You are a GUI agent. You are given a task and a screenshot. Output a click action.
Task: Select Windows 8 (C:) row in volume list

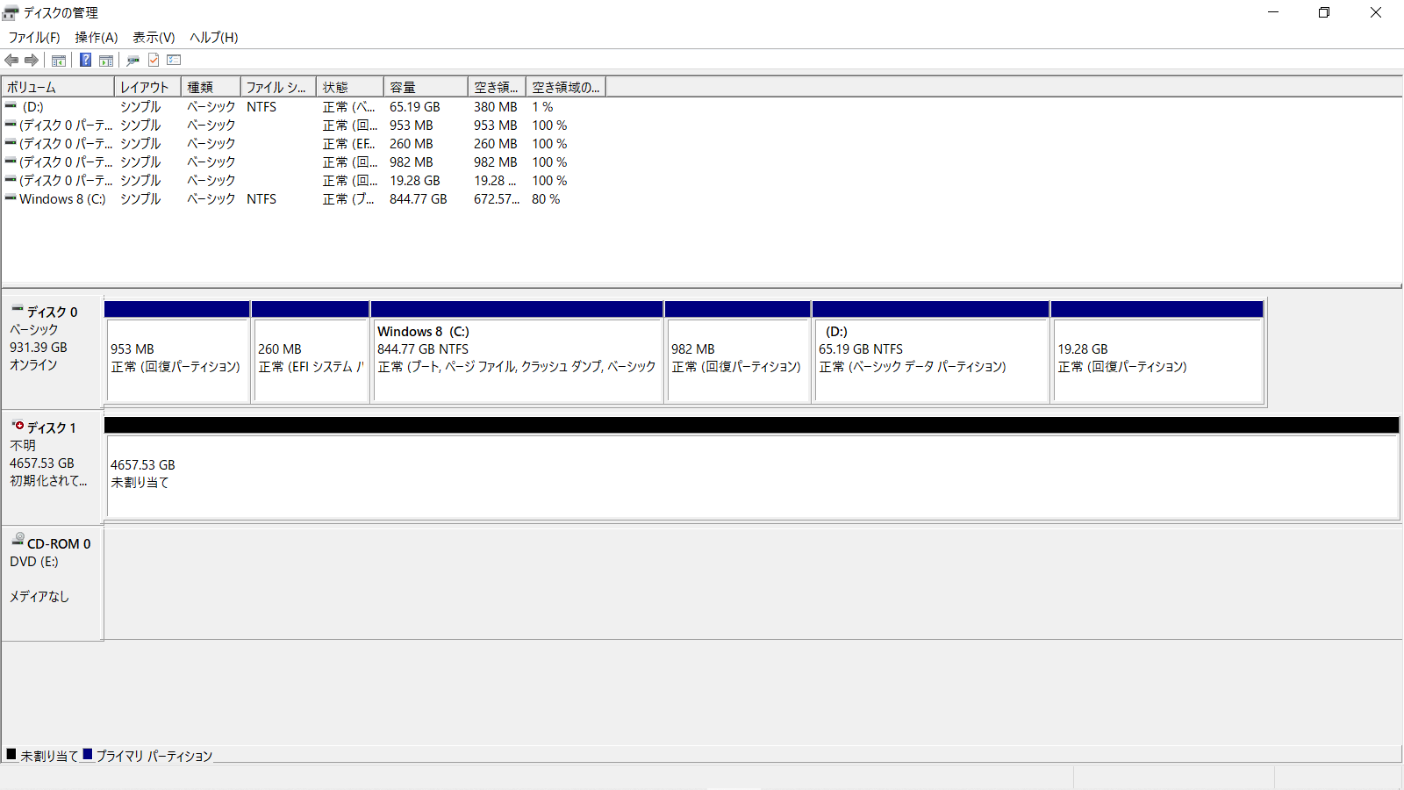[x=62, y=199]
